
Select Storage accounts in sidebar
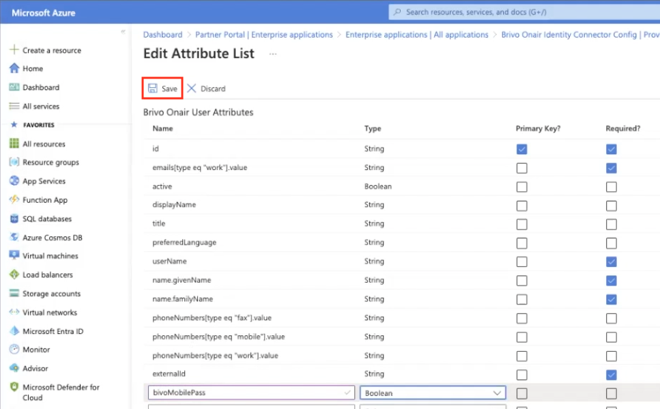(51, 294)
